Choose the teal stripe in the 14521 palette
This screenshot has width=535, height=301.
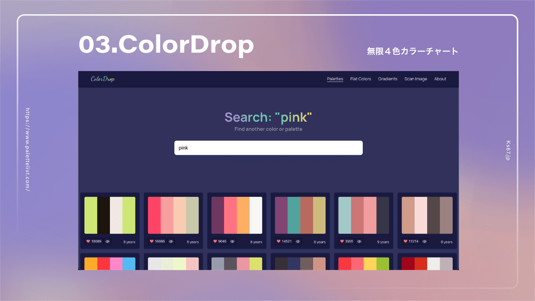294,215
